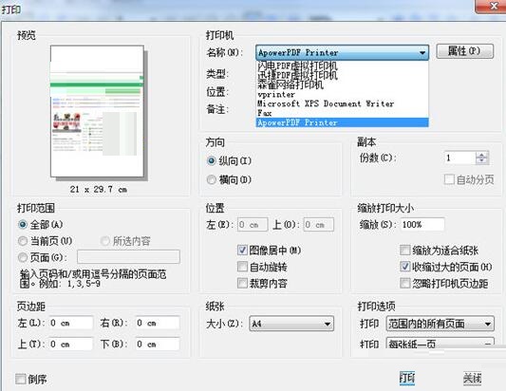Click right margin 右(R) field
This screenshot has width=506, height=391.
click(x=158, y=323)
